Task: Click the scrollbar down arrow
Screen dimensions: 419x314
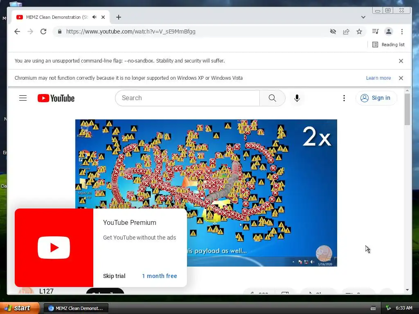Action: coord(407,290)
